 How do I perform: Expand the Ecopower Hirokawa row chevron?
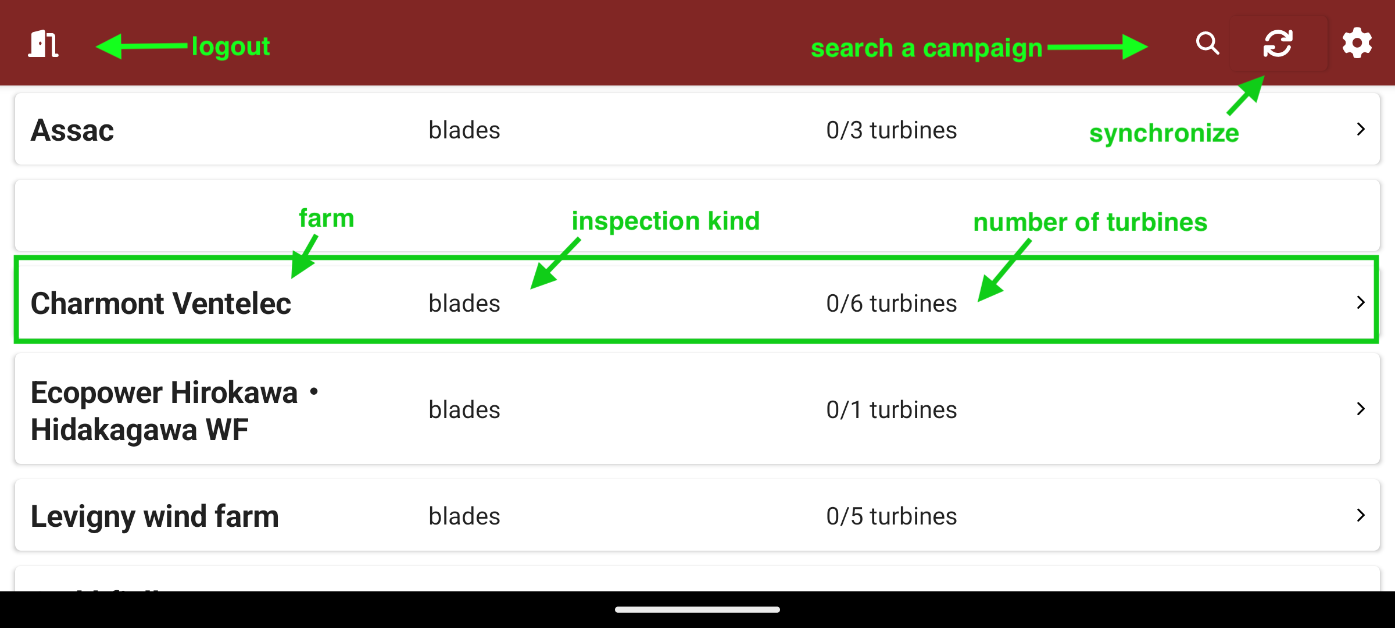pos(1360,409)
